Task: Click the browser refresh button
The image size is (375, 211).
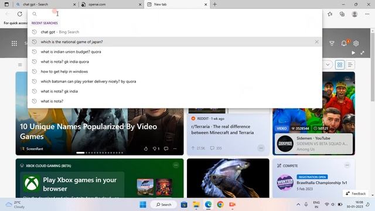Action: click(19, 14)
